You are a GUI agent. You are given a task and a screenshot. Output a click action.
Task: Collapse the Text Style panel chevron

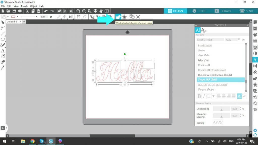click(x=196, y=25)
